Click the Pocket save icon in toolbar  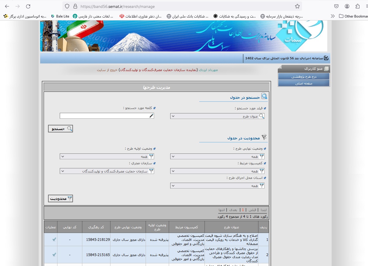point(337,6)
